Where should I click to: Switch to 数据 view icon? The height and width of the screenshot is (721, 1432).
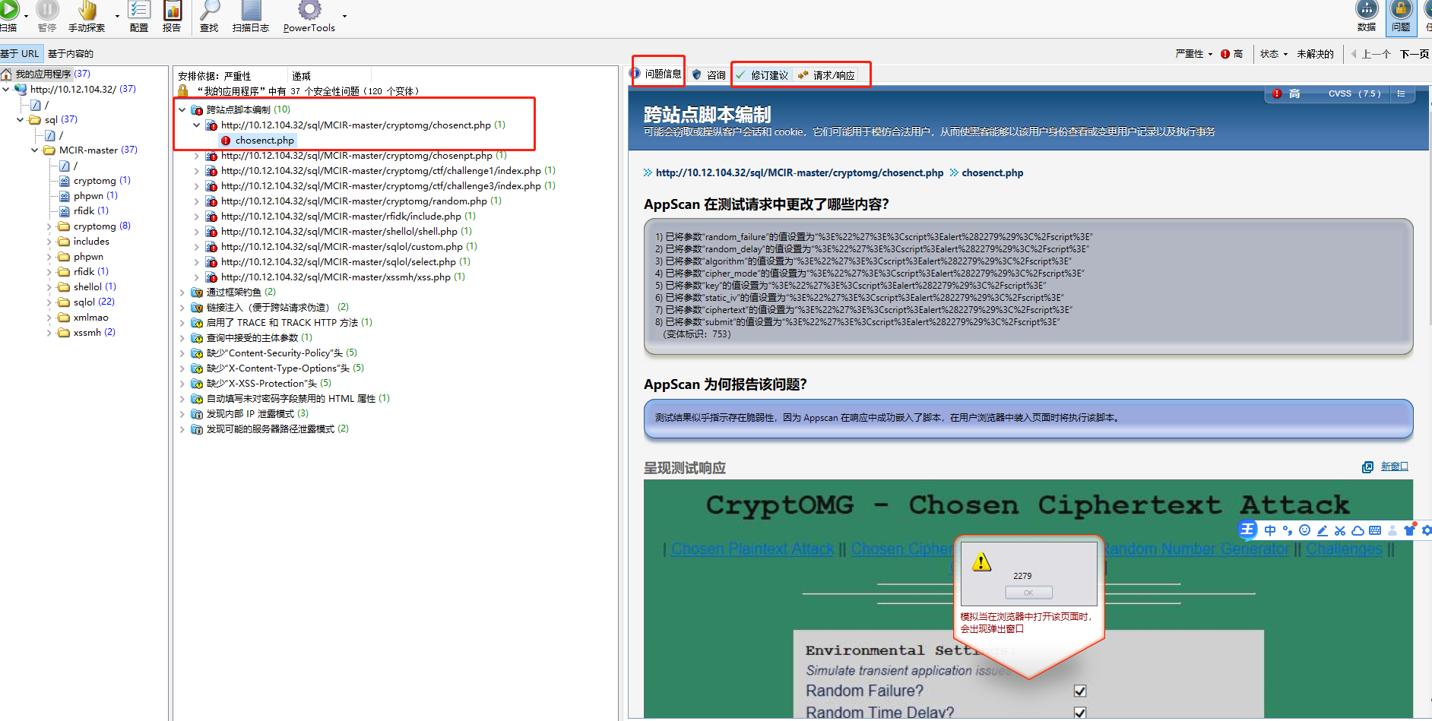click(x=1366, y=11)
